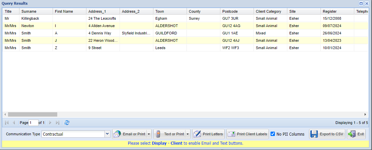Select cell '22 Heron Wood…'
372x150 pixels.
(103, 40)
